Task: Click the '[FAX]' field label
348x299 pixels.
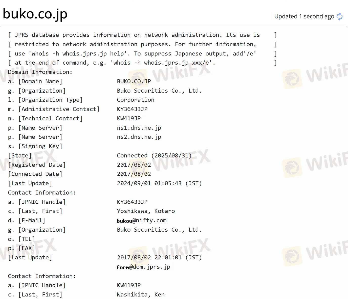Action: tap(27, 248)
